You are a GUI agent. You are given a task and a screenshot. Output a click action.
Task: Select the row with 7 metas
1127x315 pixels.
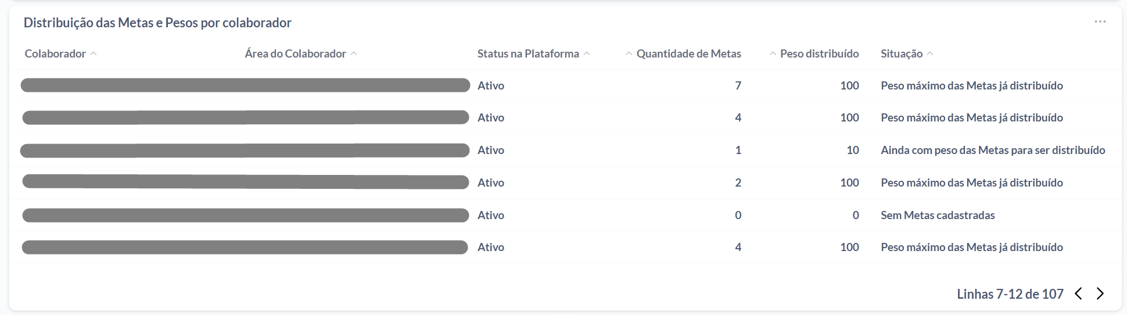[738, 85]
